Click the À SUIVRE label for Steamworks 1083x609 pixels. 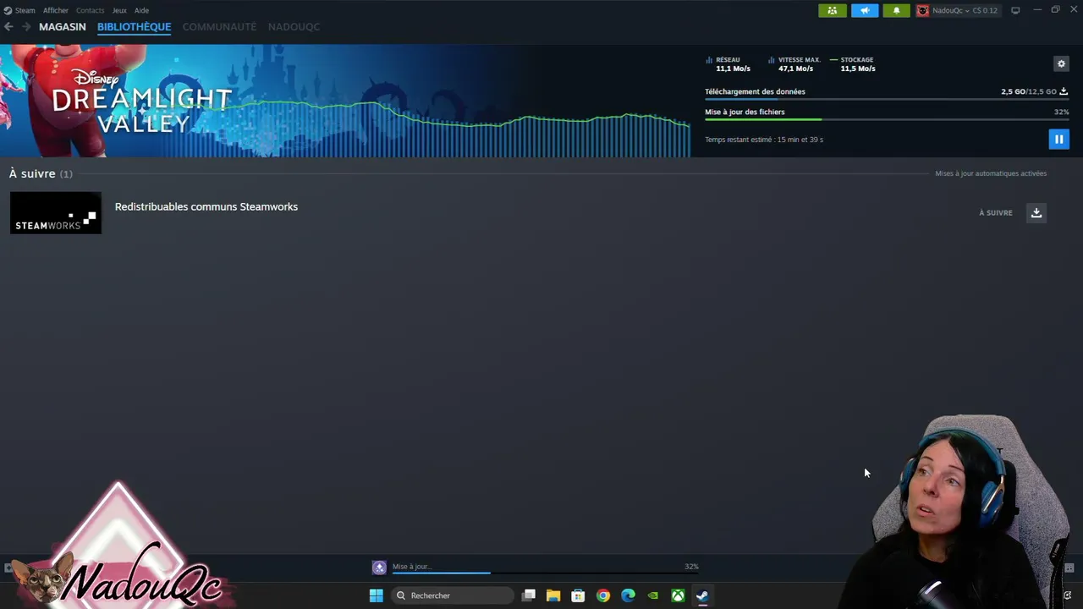996,213
